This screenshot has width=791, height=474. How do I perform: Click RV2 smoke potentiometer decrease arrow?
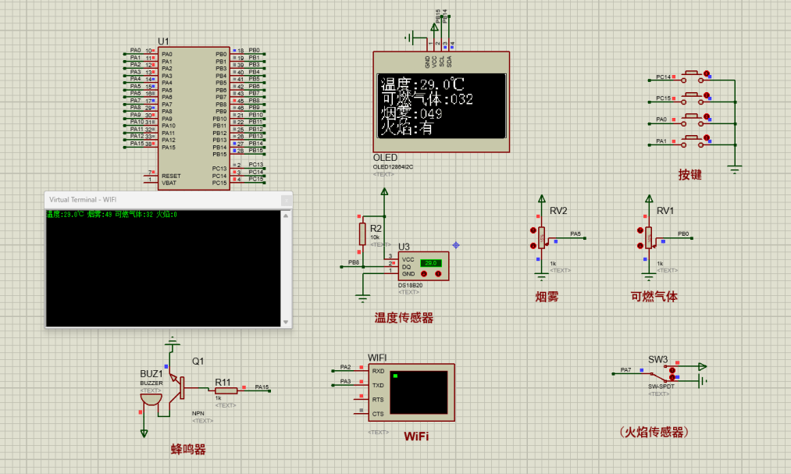pos(533,248)
